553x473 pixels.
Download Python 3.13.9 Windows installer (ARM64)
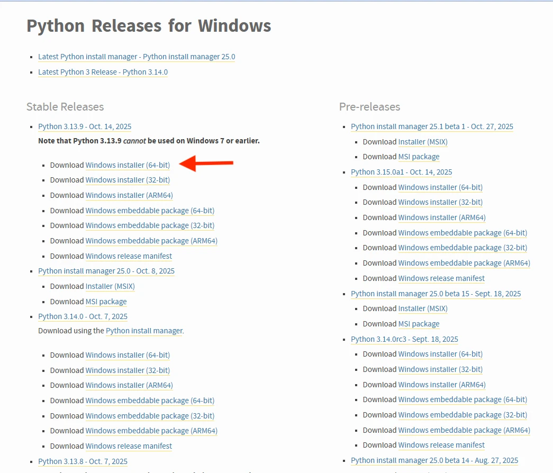[129, 195]
